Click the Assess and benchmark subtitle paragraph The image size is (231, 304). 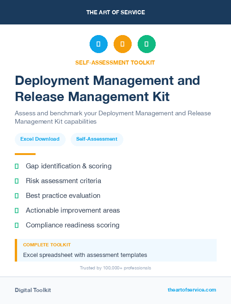(x=113, y=117)
